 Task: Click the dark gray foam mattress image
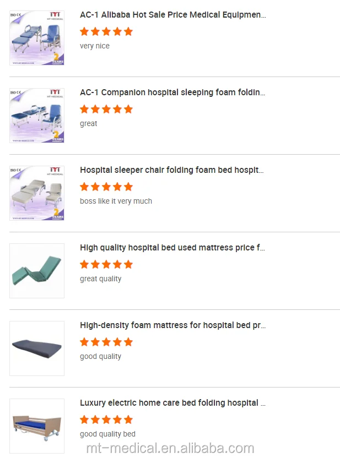tap(37, 348)
